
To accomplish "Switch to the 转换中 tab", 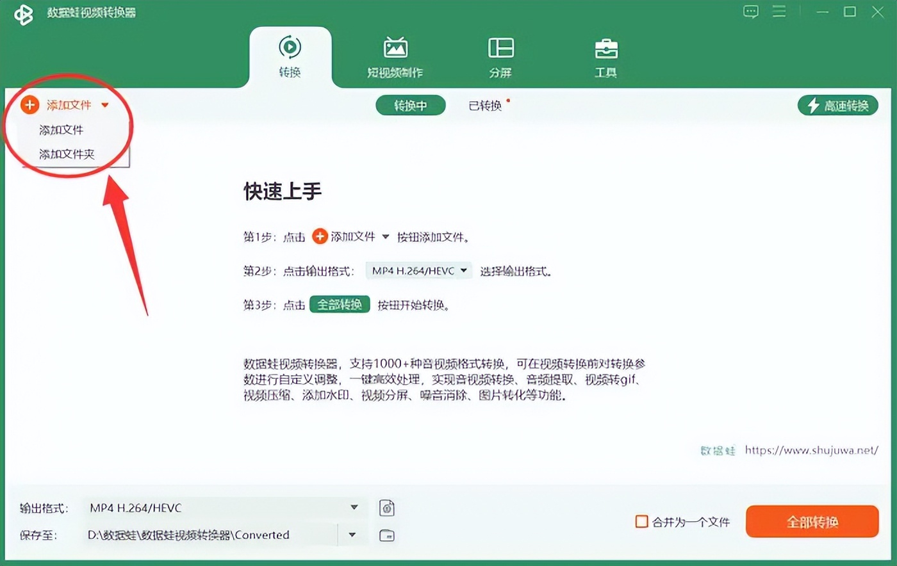I will 411,105.
